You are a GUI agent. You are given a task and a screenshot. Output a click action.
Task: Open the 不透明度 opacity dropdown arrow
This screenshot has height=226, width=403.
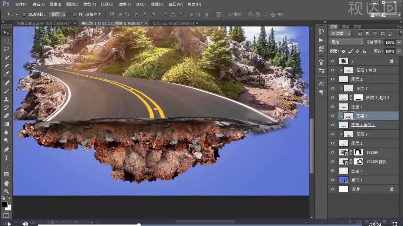tap(399, 43)
